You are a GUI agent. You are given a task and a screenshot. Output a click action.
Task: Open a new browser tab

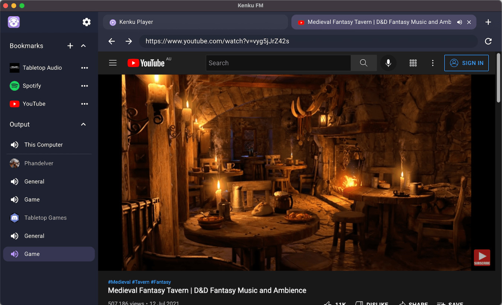click(488, 22)
